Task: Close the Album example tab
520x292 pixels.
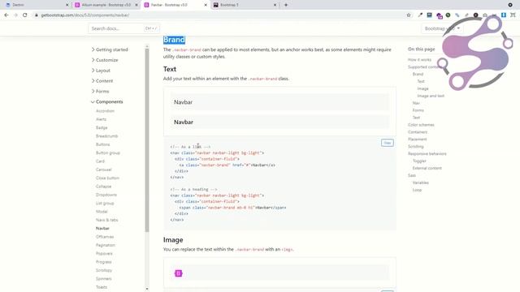Action: click(136, 5)
